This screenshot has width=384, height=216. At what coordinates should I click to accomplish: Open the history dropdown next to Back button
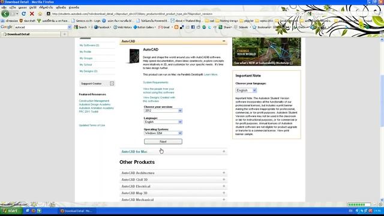click(17, 14)
